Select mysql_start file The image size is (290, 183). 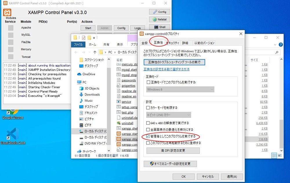pos(127,69)
